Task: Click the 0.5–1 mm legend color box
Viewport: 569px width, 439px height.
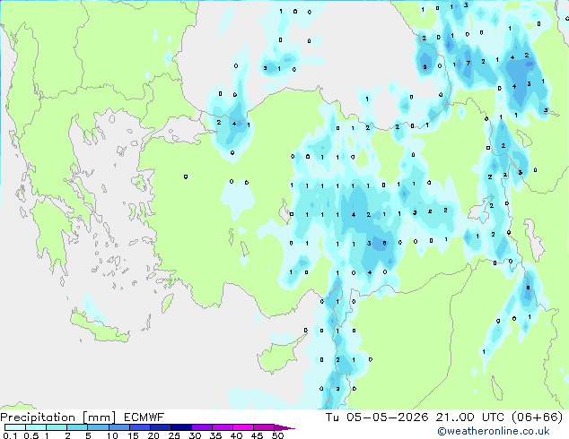Action: coord(36,427)
